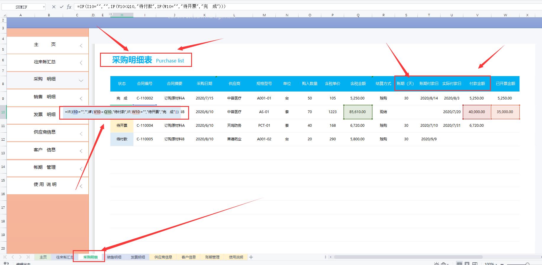Open the 往来帐汇总 sidebar button

(45, 62)
